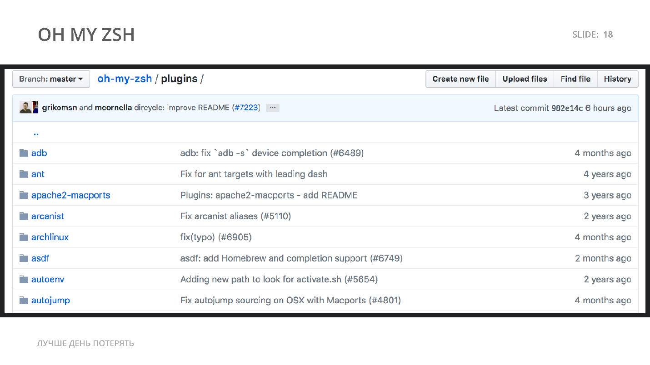The image size is (650, 365).
Task: Click '2 years ago' in autoenv row
Action: click(607, 279)
